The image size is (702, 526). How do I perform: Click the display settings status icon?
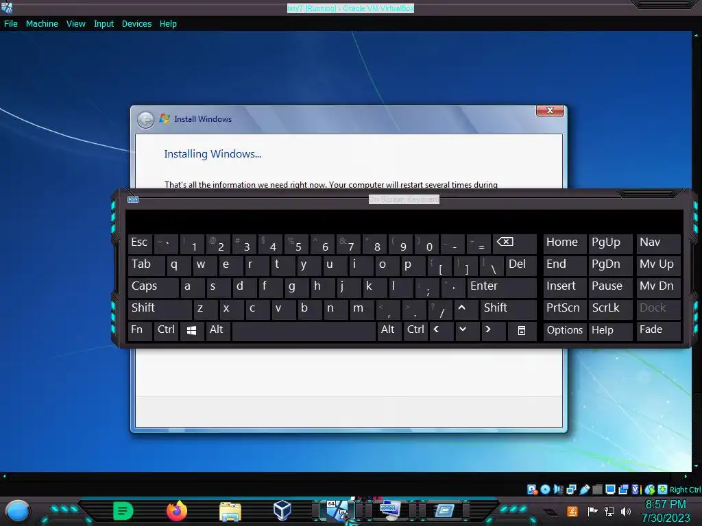point(610,490)
